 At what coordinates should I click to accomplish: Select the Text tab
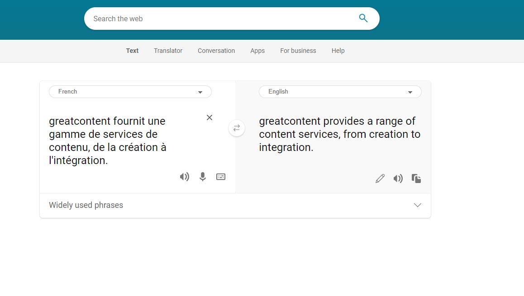[132, 51]
